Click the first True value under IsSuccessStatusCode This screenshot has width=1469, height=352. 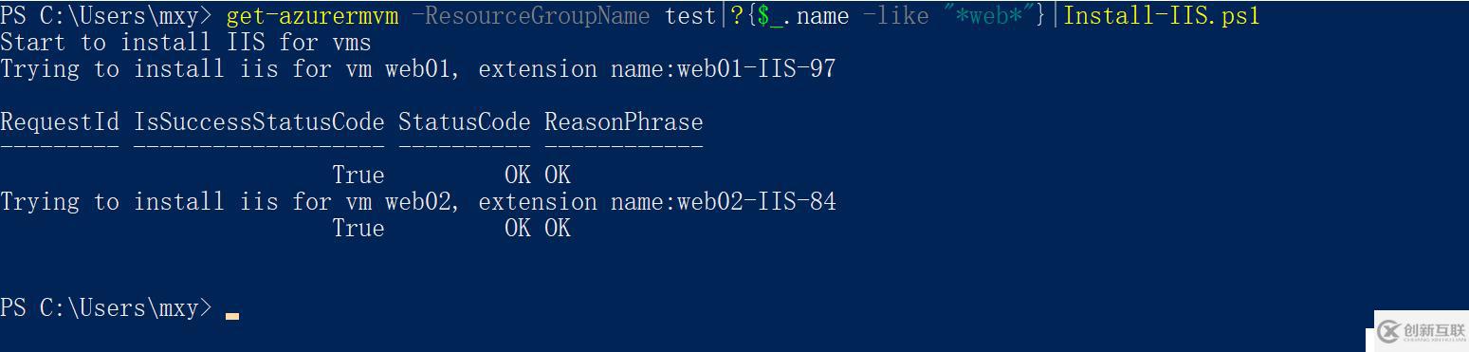click(x=358, y=176)
